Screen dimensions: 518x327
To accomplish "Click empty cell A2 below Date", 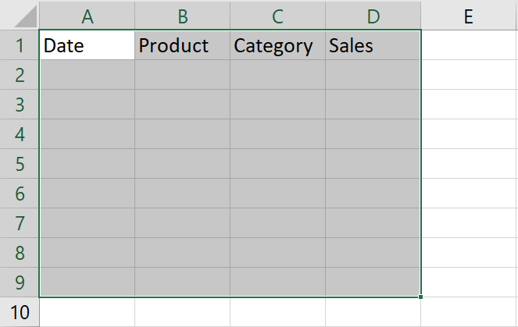I will [x=87, y=75].
